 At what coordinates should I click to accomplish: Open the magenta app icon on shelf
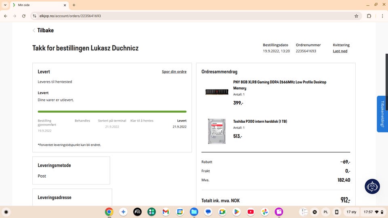[279, 212]
